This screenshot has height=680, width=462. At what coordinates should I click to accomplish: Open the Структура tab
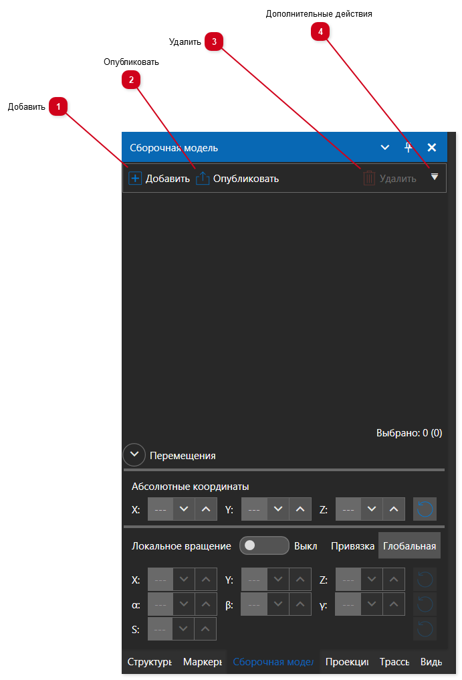[149, 662]
